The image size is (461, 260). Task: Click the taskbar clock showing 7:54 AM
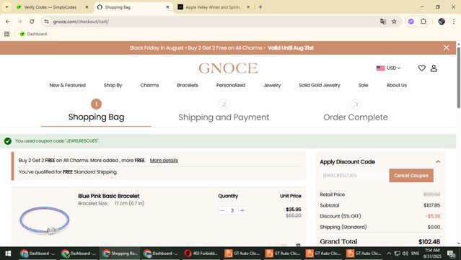pyautogui.click(x=432, y=254)
